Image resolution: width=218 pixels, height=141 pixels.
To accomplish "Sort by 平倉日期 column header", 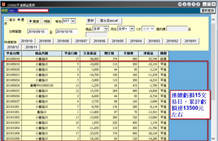I will [13, 53].
